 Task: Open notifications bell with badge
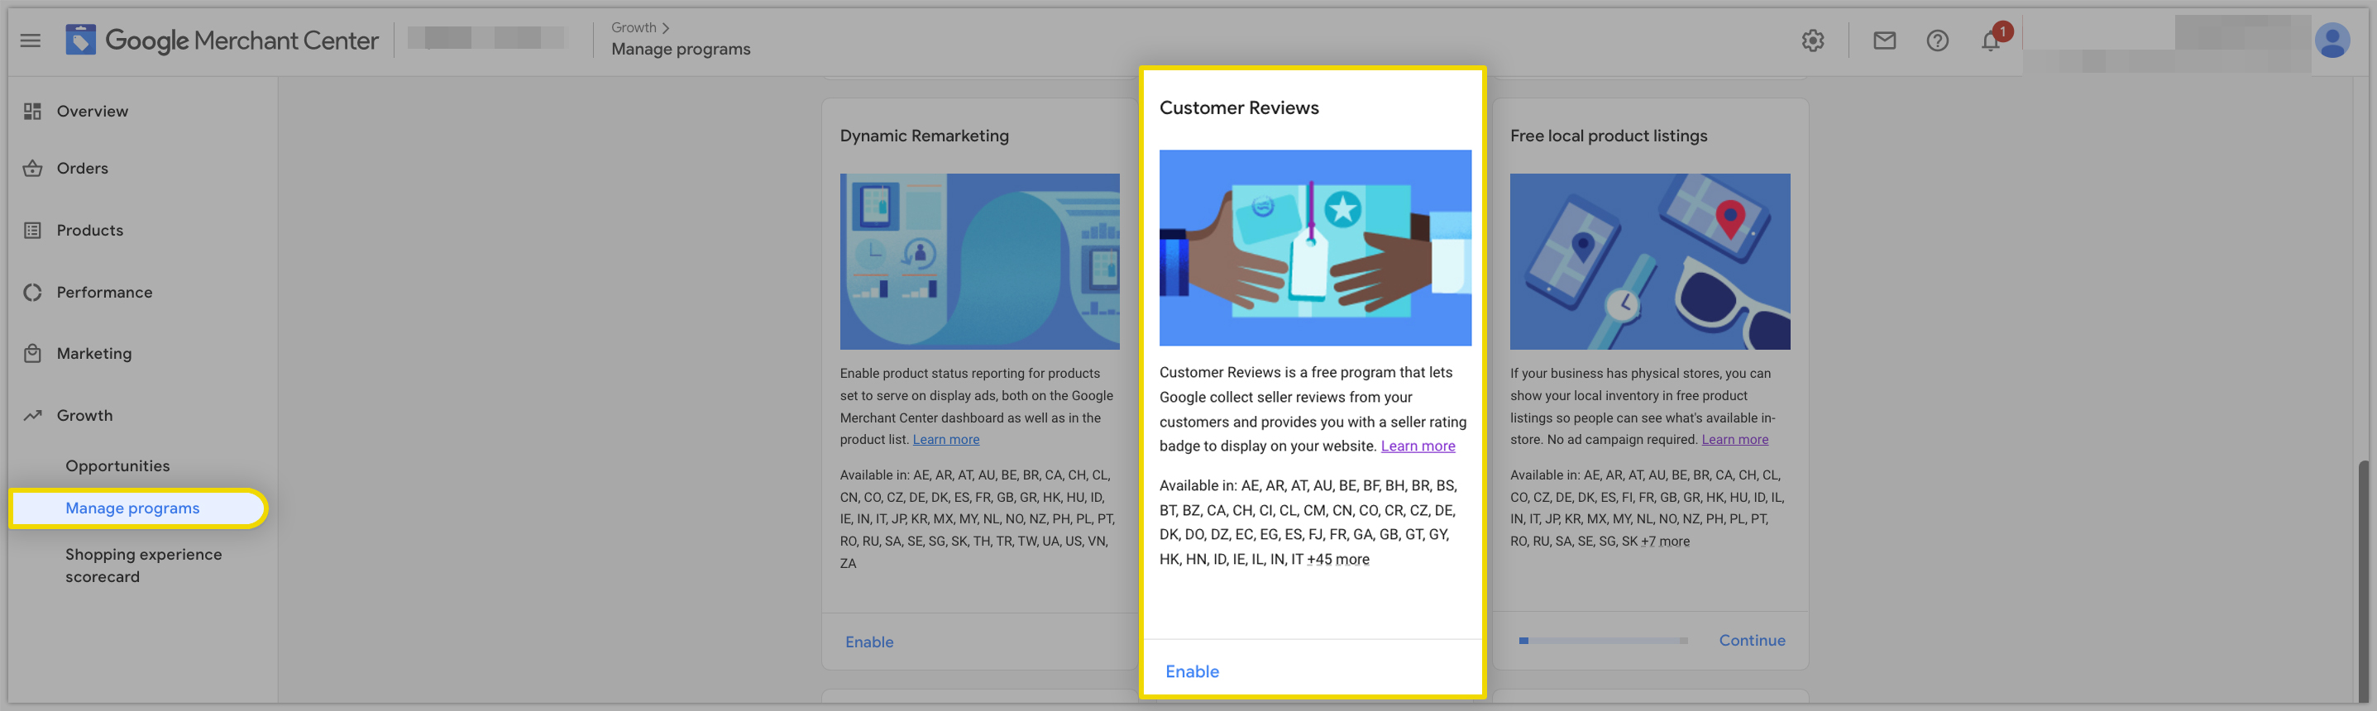(x=1992, y=40)
